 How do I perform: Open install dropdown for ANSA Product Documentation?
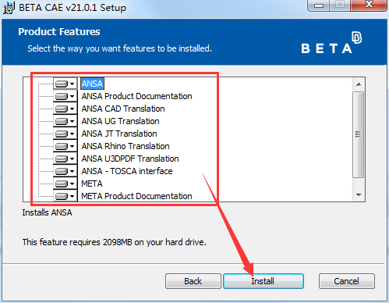65,96
